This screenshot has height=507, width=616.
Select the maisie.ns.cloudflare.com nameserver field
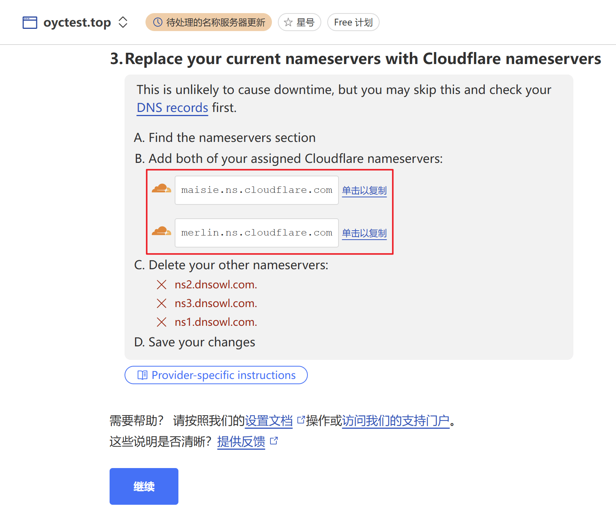(x=257, y=190)
